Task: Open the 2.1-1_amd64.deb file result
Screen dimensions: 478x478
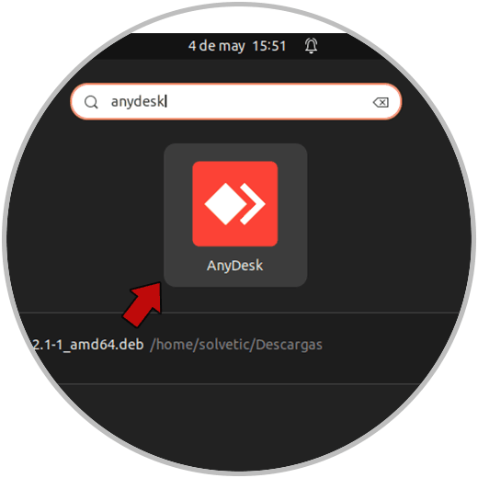Action: click(x=88, y=345)
